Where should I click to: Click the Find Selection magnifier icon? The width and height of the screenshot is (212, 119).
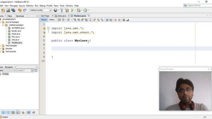click(x=75, y=20)
